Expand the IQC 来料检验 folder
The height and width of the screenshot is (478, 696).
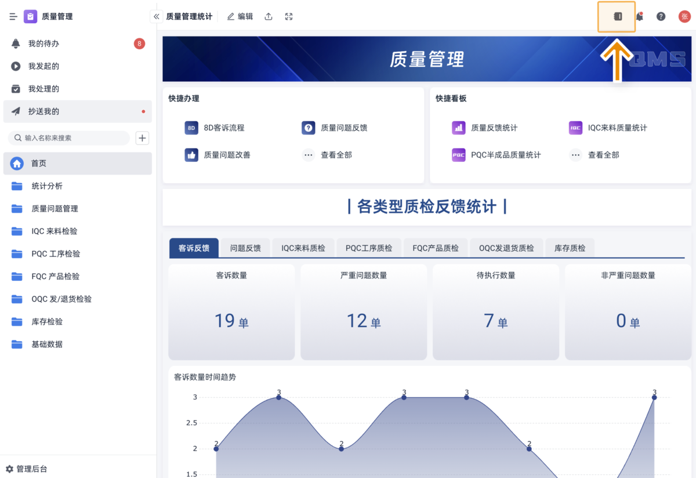54,231
